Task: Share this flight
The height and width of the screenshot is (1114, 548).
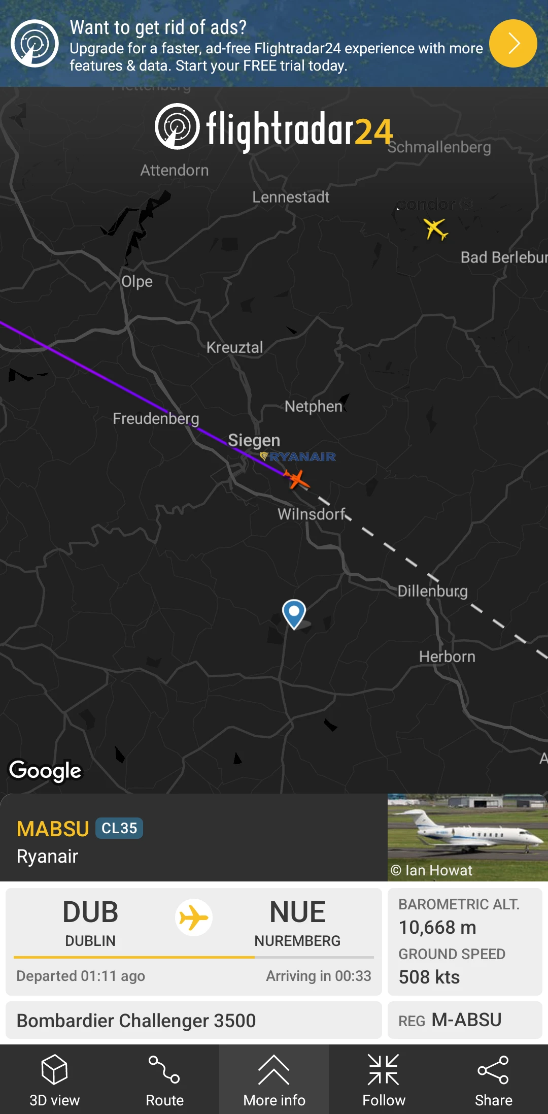Action: pos(493,1079)
